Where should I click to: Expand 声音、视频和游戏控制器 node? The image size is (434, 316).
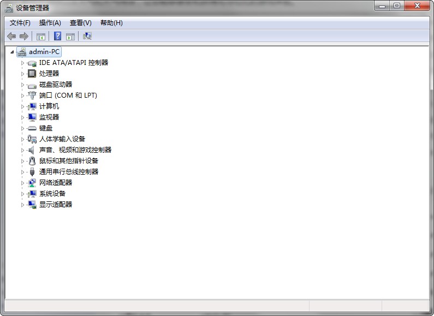[23, 150]
